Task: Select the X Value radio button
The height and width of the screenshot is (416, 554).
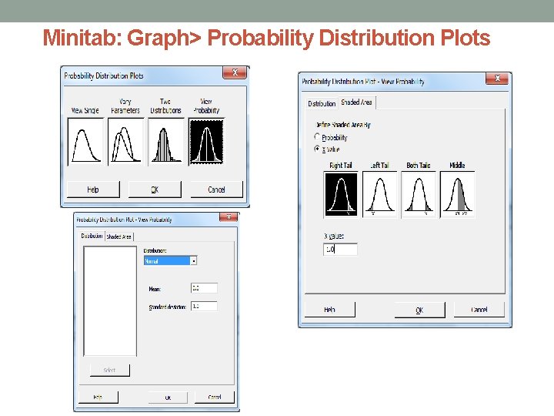Action: point(317,149)
